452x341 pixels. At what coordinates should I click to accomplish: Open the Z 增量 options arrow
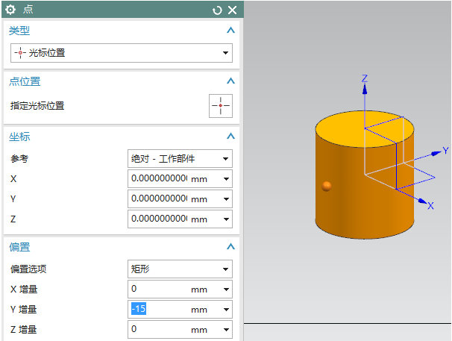226,330
